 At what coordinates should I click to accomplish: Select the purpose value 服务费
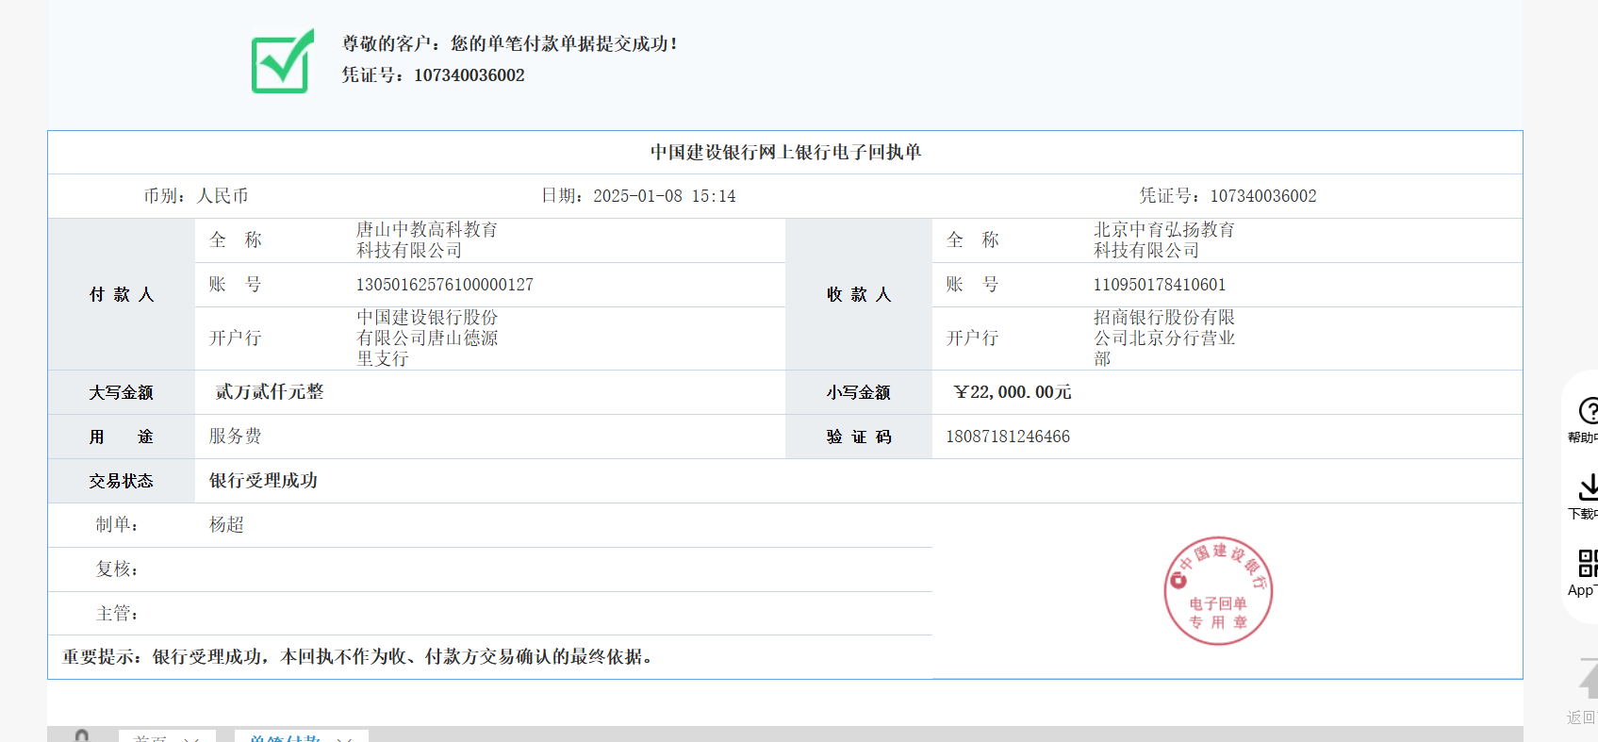click(x=235, y=437)
